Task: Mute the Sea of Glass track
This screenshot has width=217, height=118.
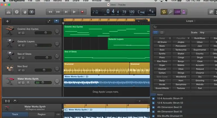Action: (20, 58)
